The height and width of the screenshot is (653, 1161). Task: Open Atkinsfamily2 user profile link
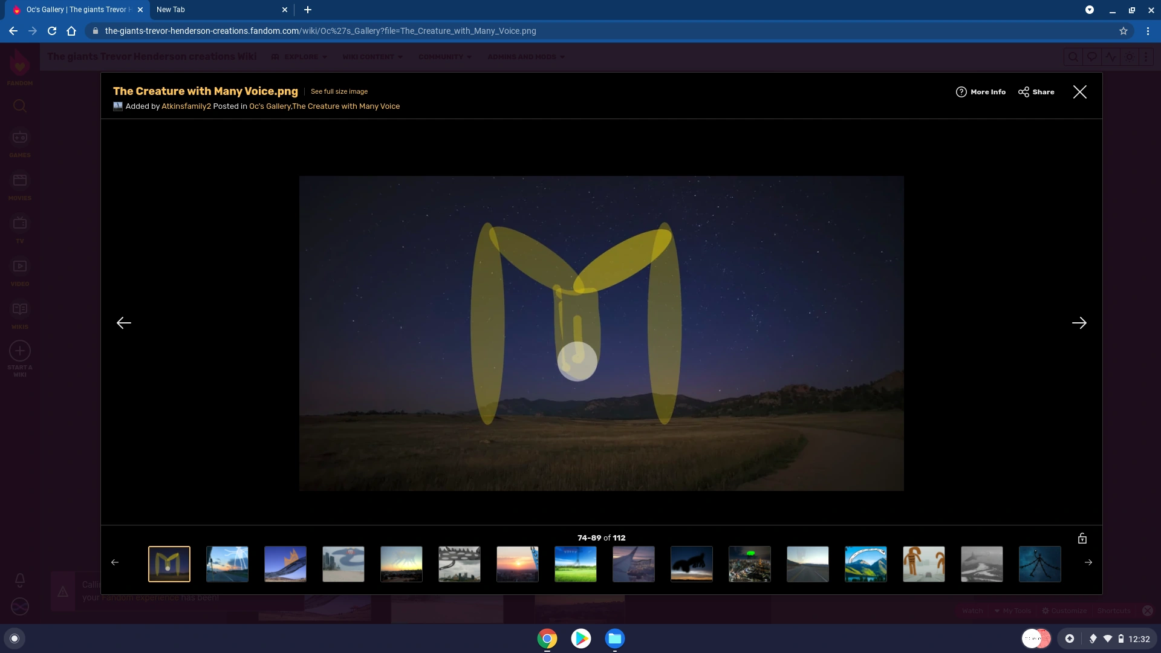[x=186, y=106]
